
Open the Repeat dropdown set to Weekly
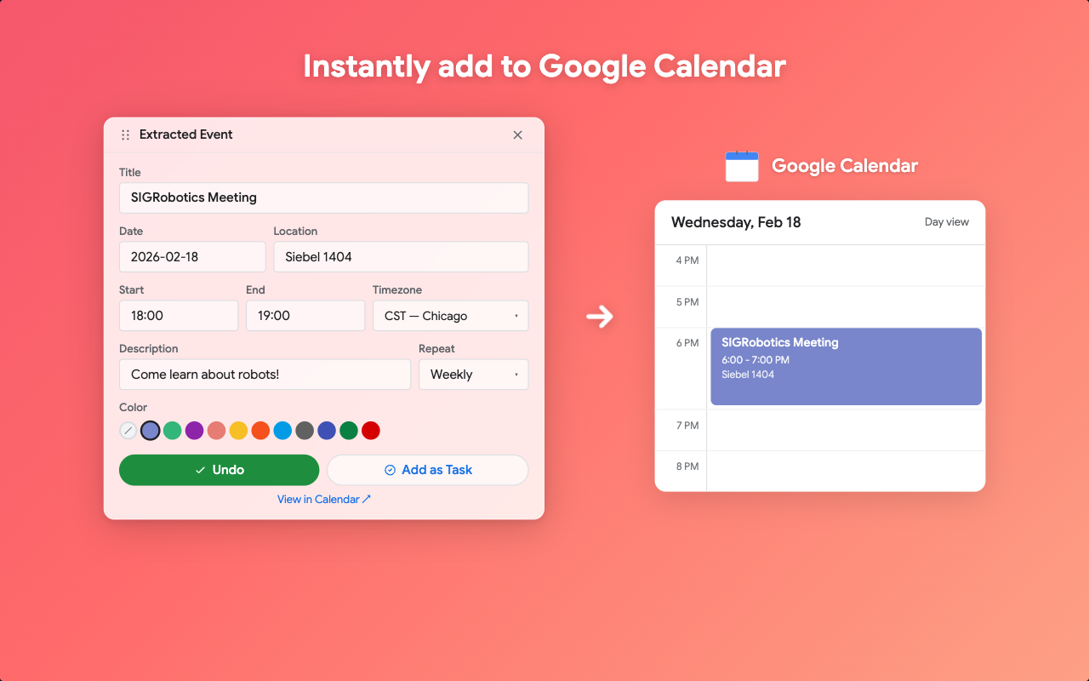point(474,375)
